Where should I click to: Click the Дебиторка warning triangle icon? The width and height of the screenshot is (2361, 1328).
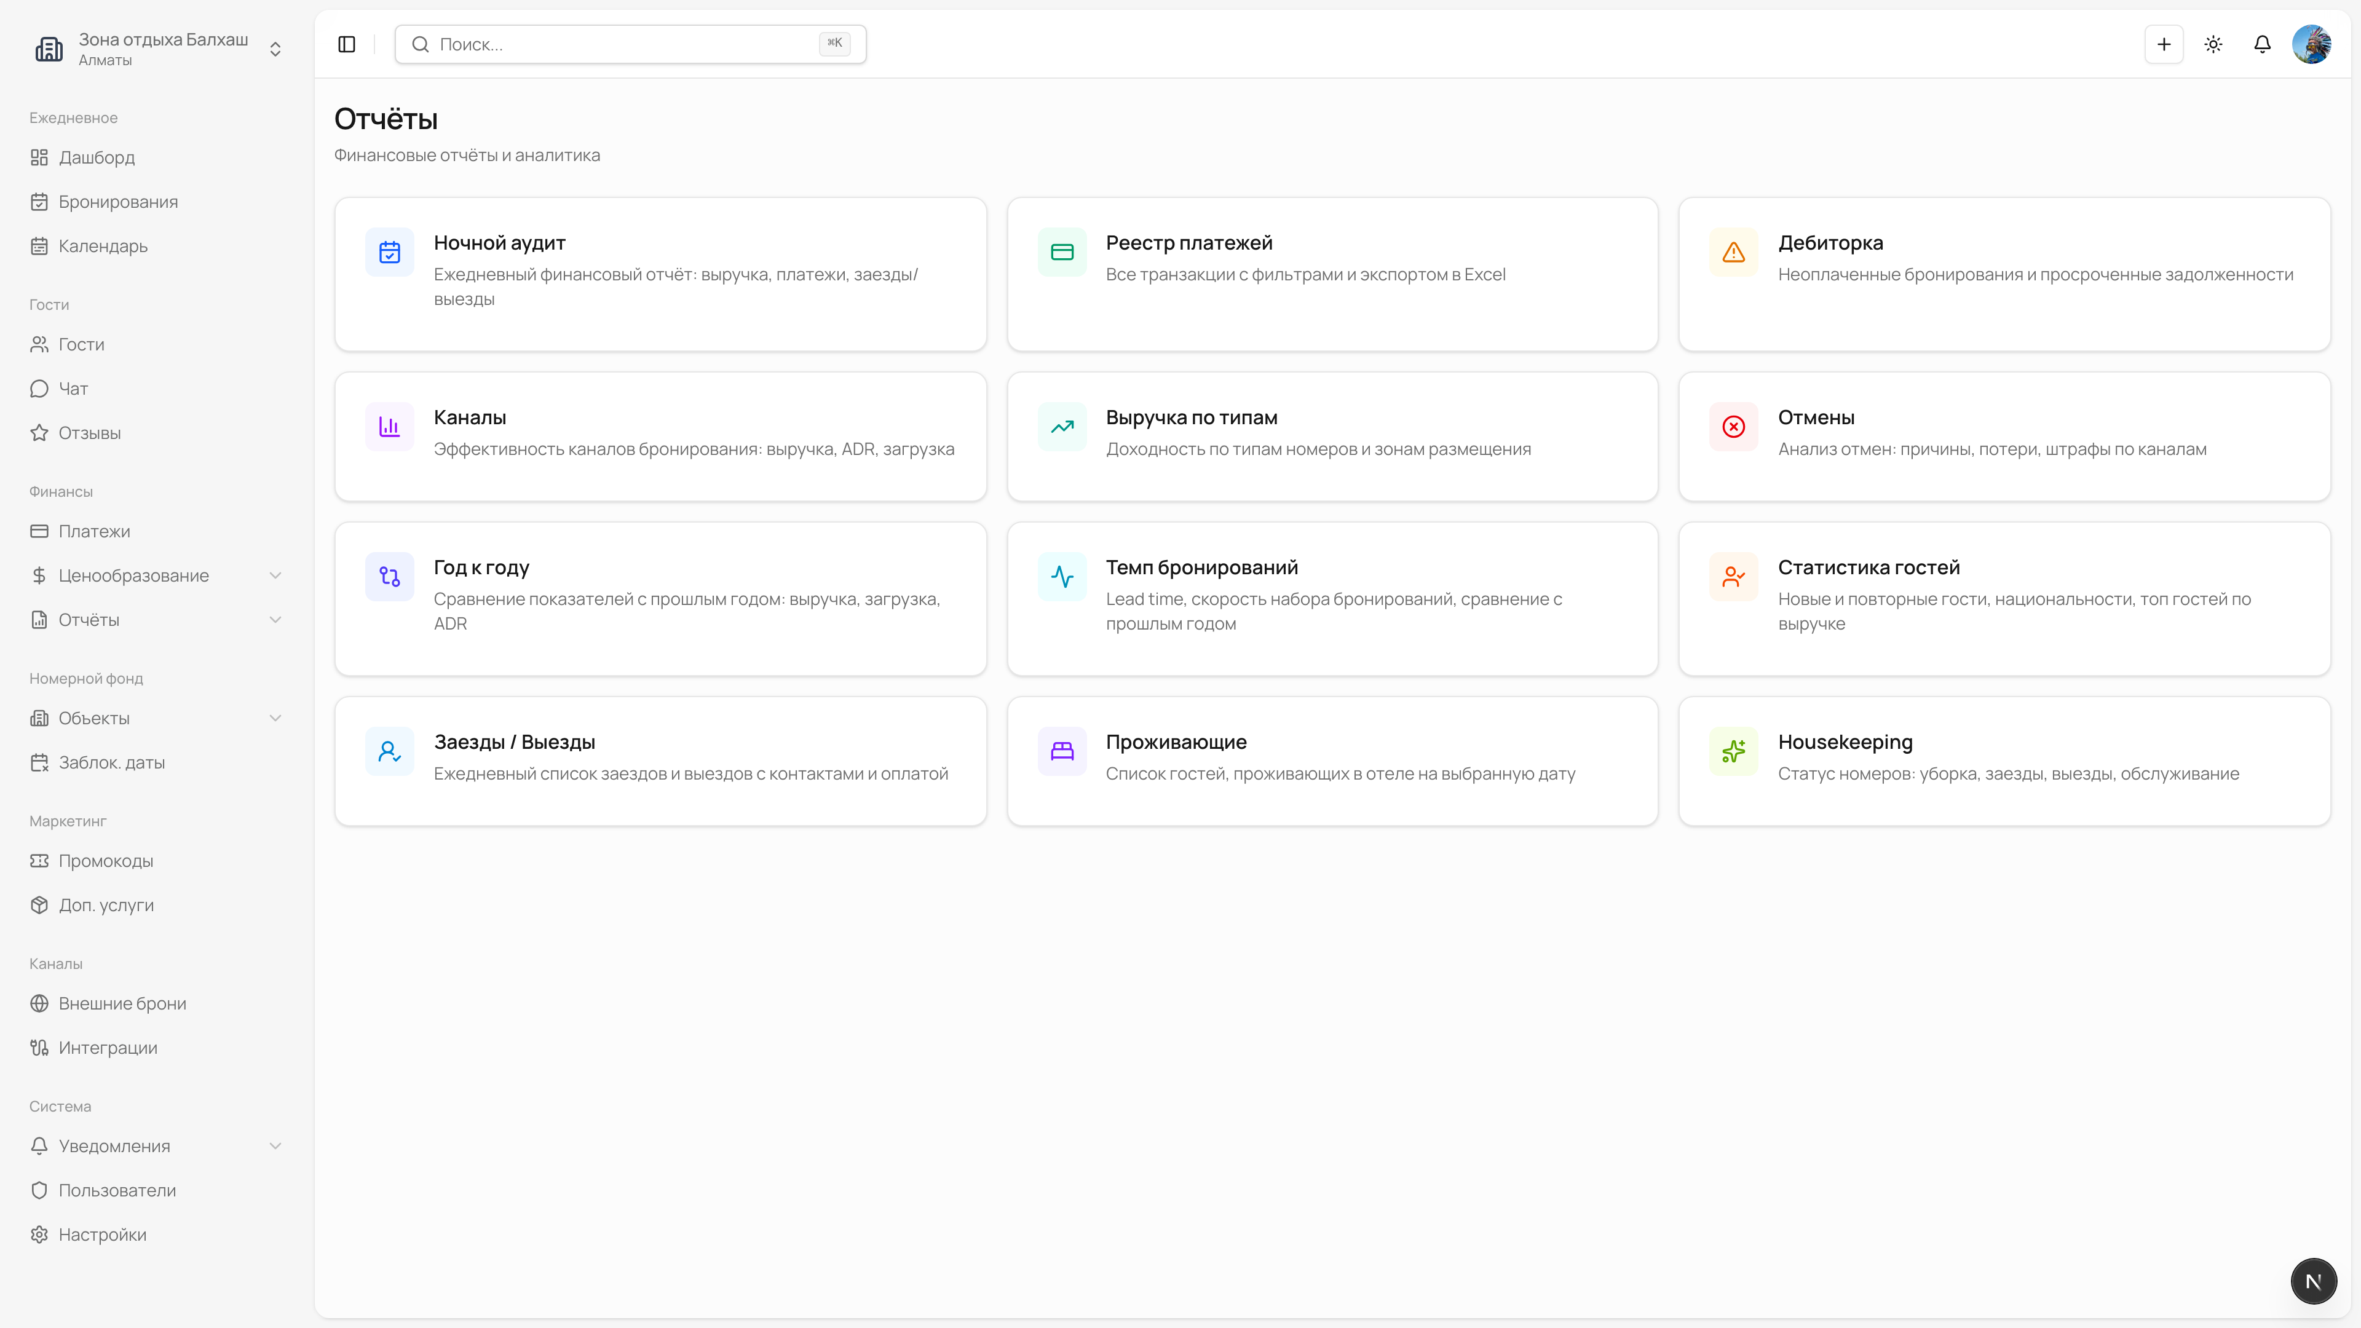tap(1733, 252)
